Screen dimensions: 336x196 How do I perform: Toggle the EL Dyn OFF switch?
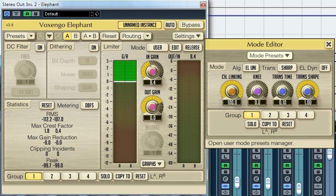pyautogui.click(x=324, y=68)
